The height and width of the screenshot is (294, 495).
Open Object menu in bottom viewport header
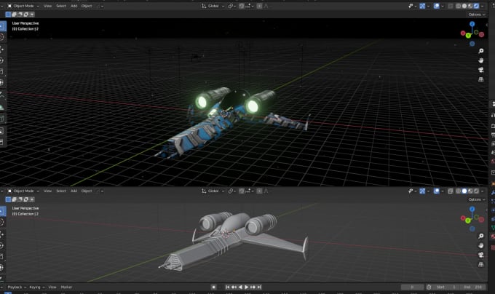pos(87,191)
